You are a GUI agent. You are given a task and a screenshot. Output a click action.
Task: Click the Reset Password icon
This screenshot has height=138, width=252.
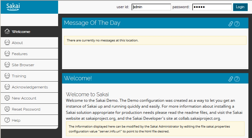7,109
